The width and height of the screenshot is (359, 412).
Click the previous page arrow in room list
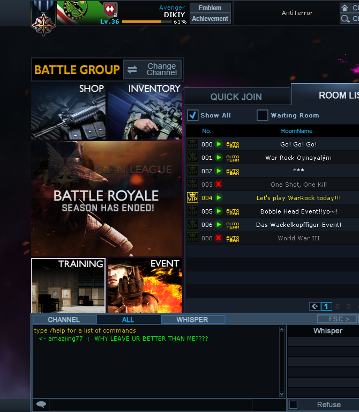pyautogui.click(x=315, y=306)
